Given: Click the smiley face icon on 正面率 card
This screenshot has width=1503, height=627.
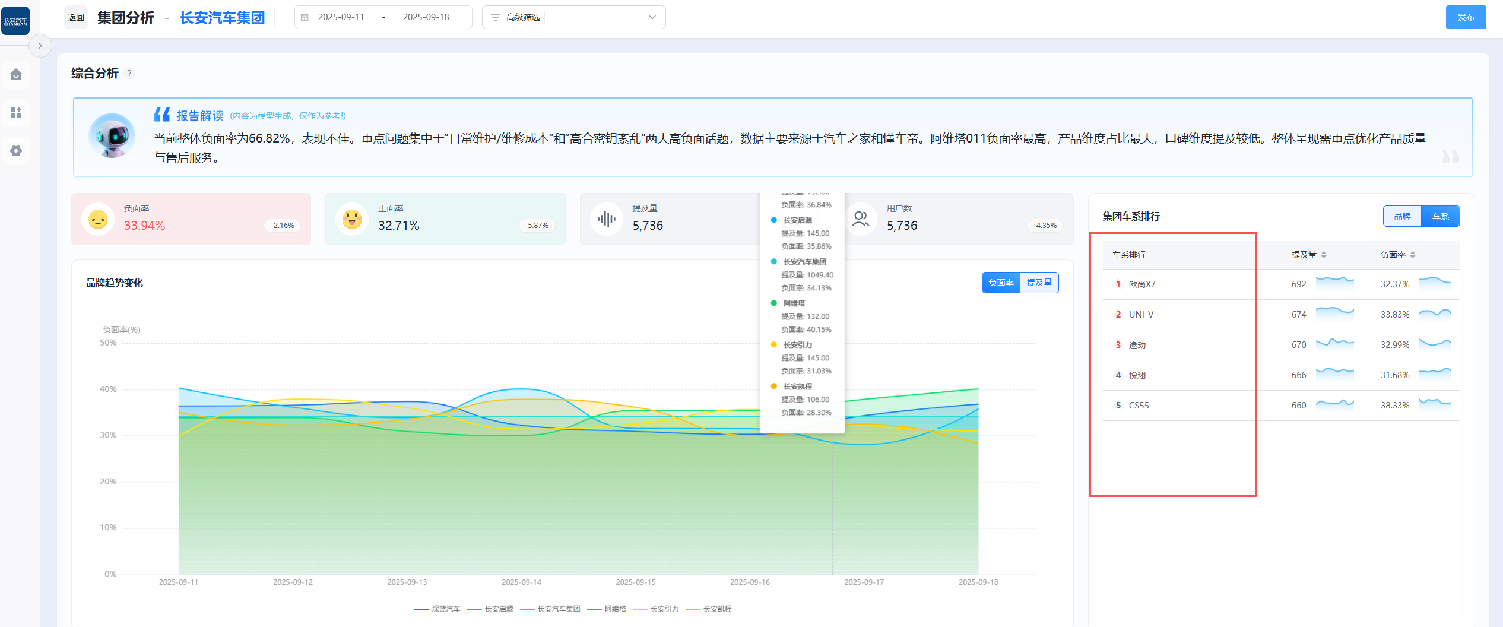Looking at the screenshot, I should (352, 219).
